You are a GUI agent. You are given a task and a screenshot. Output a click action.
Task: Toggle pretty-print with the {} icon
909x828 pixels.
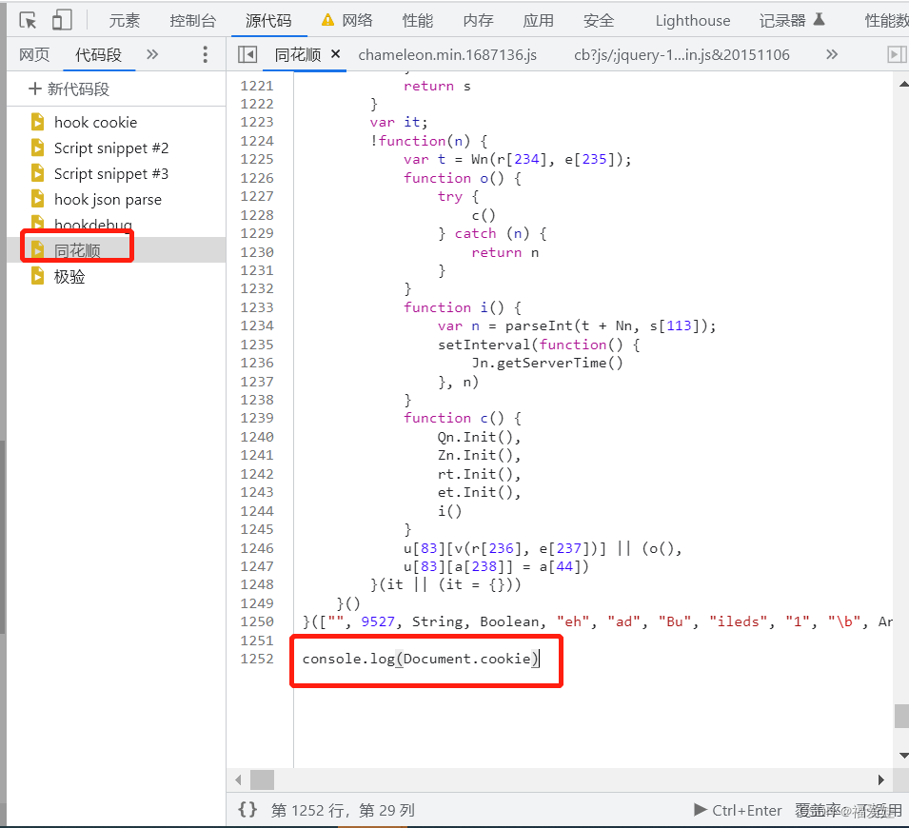pos(247,810)
